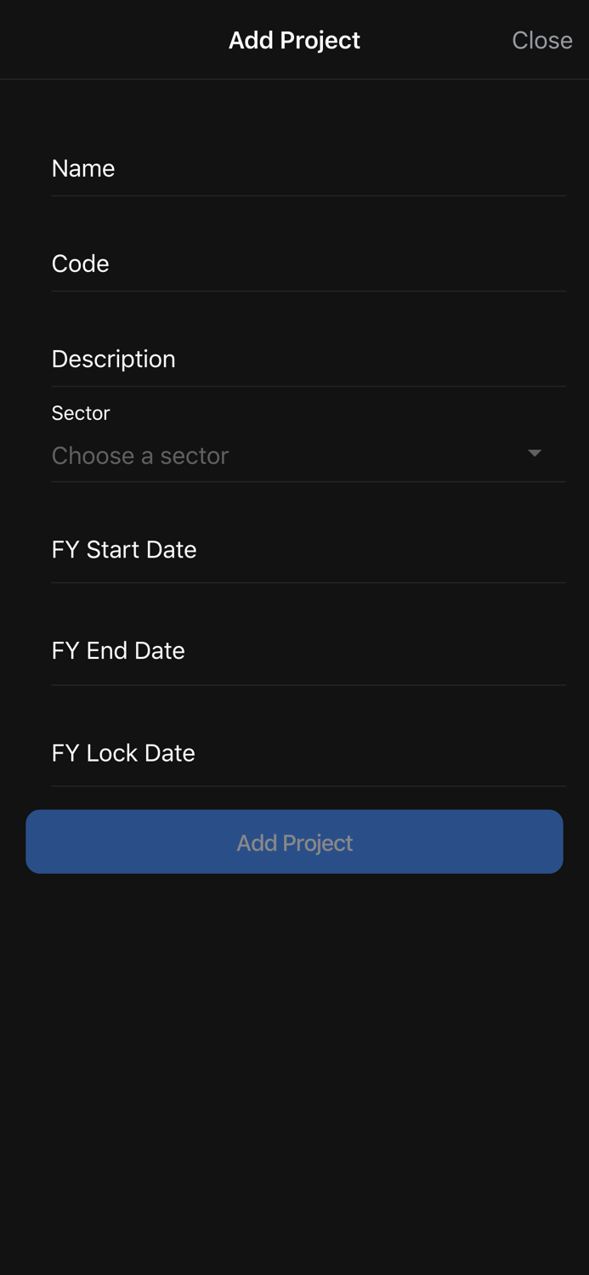589x1275 pixels.
Task: Tap the Close link at top right
Action: (x=541, y=40)
